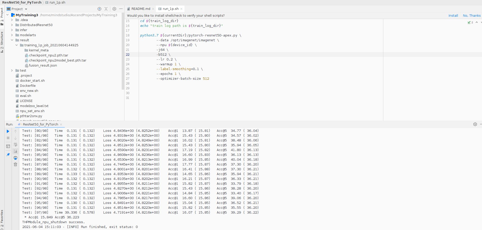Click the Stop process square icon
The height and width of the screenshot is (230, 482).
[8, 138]
